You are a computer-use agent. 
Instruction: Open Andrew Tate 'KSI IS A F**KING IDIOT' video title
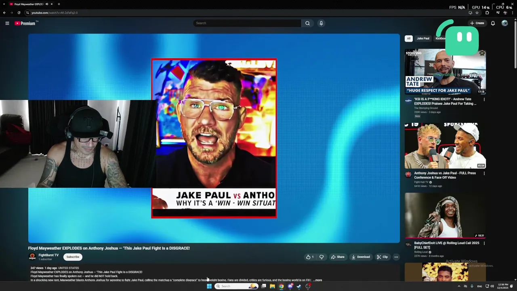(445, 101)
